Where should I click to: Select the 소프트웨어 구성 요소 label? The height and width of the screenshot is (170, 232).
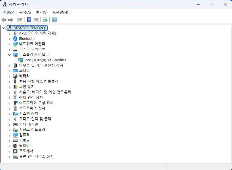36,103
